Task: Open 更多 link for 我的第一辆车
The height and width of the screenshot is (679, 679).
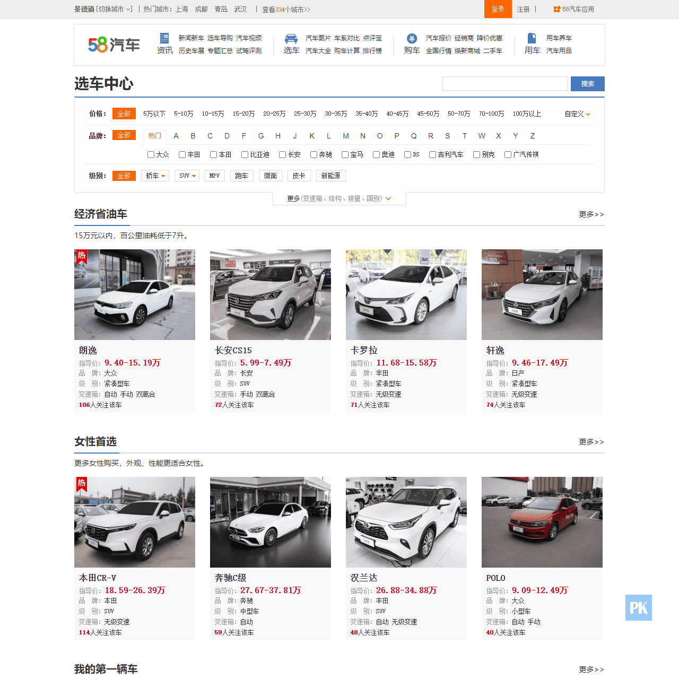Action: (591, 669)
